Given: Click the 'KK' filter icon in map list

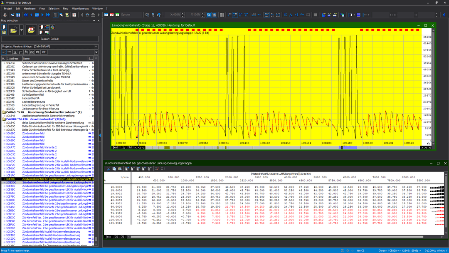Looking at the screenshot, I should (32, 52).
